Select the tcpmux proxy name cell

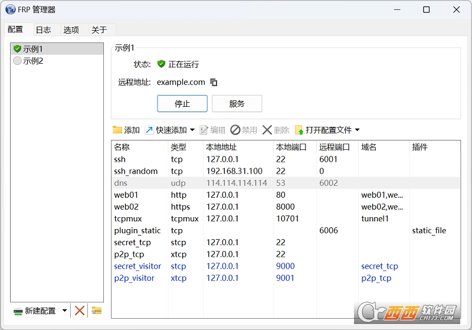point(128,218)
